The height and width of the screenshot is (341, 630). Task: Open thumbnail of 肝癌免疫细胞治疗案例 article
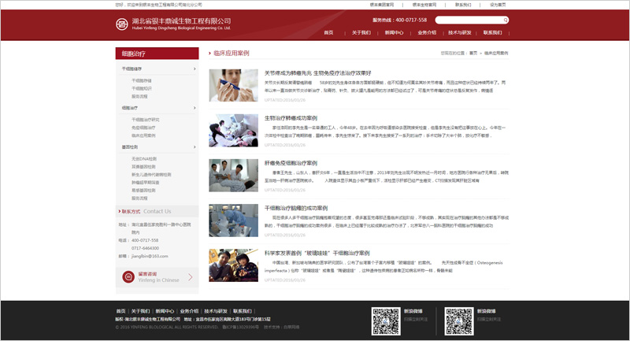point(232,175)
